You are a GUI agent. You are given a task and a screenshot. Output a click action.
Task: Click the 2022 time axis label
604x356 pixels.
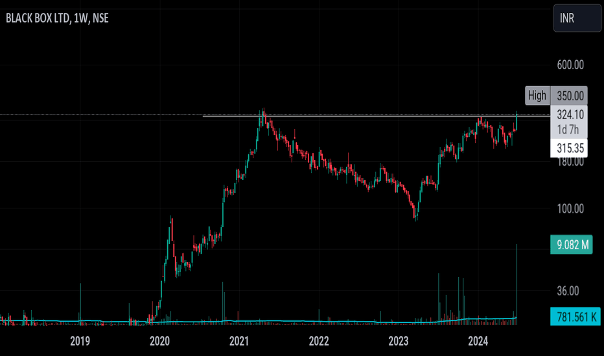(x=319, y=341)
